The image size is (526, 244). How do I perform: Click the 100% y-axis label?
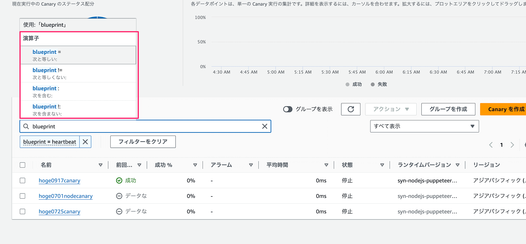click(200, 17)
